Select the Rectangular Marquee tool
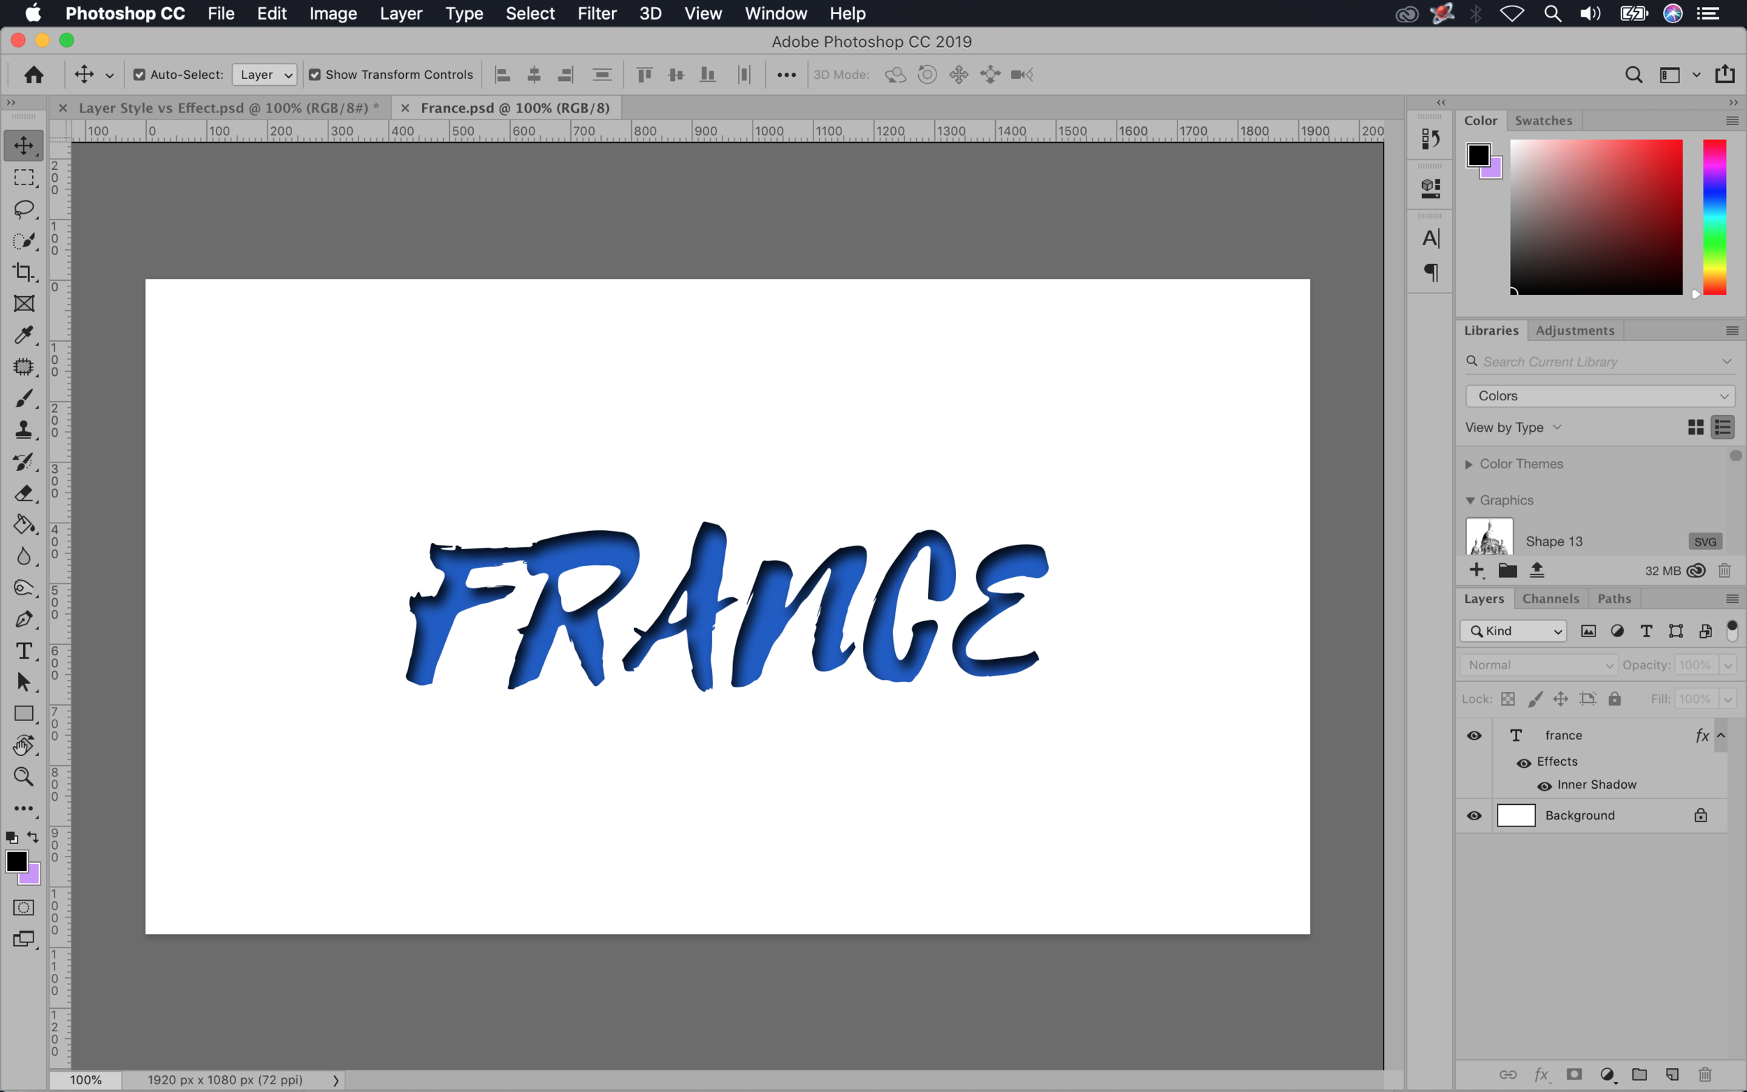The width and height of the screenshot is (1747, 1092). point(24,177)
